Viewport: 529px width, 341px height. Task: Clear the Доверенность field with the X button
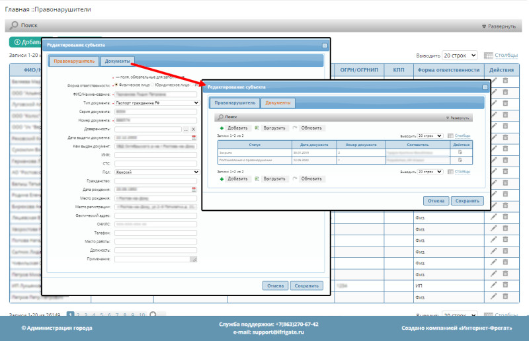(194, 129)
